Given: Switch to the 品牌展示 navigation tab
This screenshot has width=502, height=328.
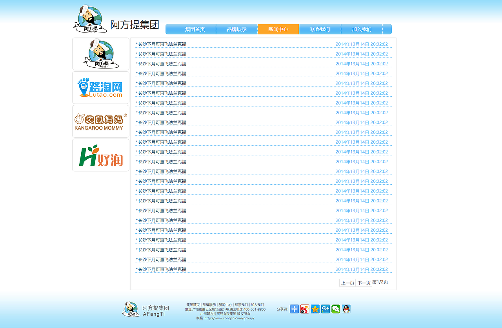Looking at the screenshot, I should (236, 29).
